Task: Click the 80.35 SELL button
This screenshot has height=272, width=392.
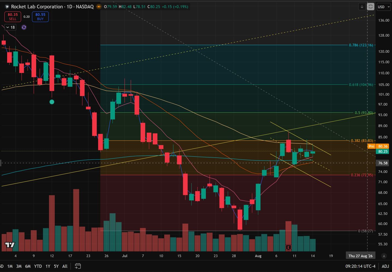Action: point(13,17)
